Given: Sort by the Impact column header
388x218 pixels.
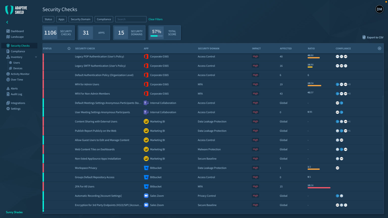Looking at the screenshot, I should point(256,48).
